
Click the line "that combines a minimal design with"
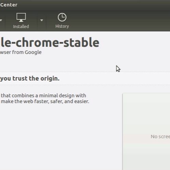(44, 96)
